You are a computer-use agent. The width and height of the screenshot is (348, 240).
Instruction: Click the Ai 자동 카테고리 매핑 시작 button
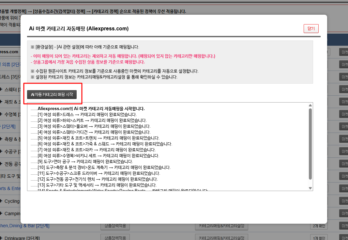[52, 94]
